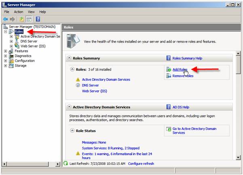The height and width of the screenshot is (175, 243).
Task: Click the details pane scroll up arrow
Action: click(238, 53)
